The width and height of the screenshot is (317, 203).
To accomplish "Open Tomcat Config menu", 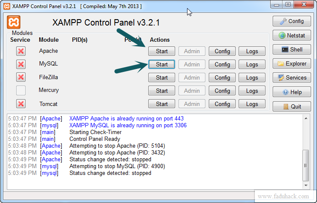I will [222, 104].
